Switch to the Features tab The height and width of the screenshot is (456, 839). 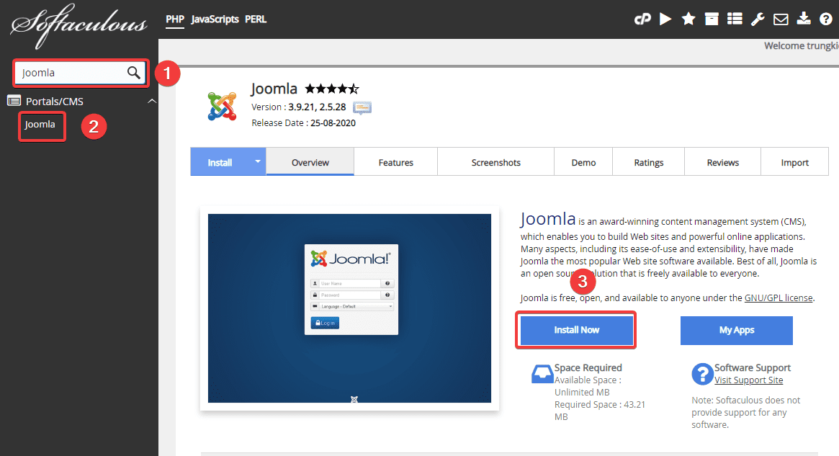pyautogui.click(x=395, y=163)
